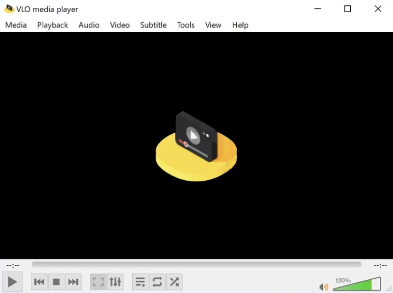Image resolution: width=393 pixels, height=293 pixels.
Task: Toggle the playlist view
Action: (140, 282)
